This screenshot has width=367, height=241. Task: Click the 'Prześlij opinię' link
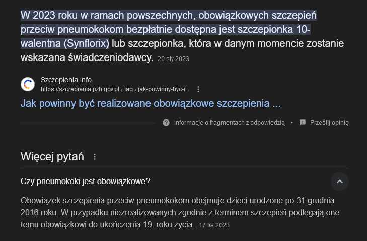(329, 123)
